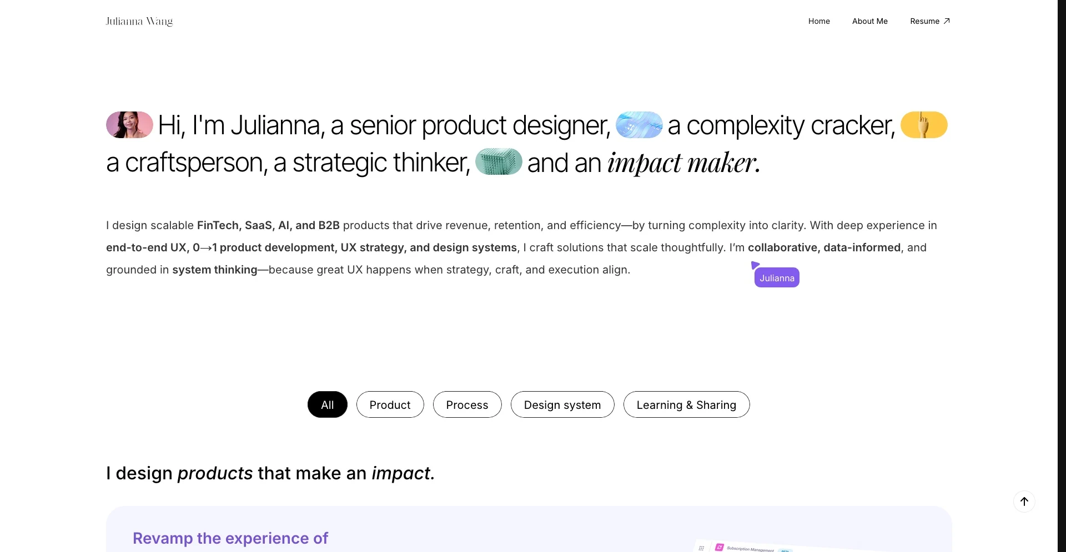This screenshot has width=1066, height=552.
Task: Select the Learning & Sharing filter
Action: tap(686, 404)
